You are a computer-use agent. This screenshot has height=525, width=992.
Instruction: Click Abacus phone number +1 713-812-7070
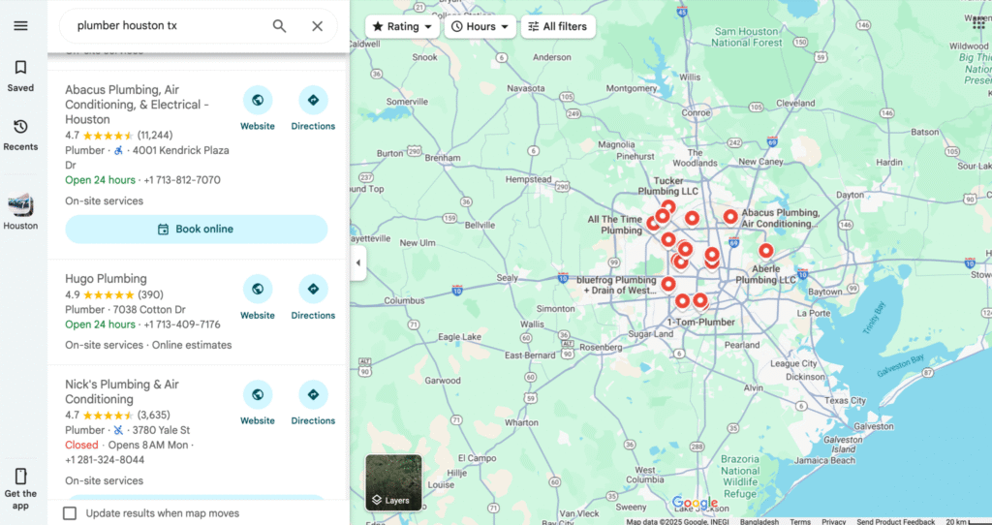(x=182, y=180)
